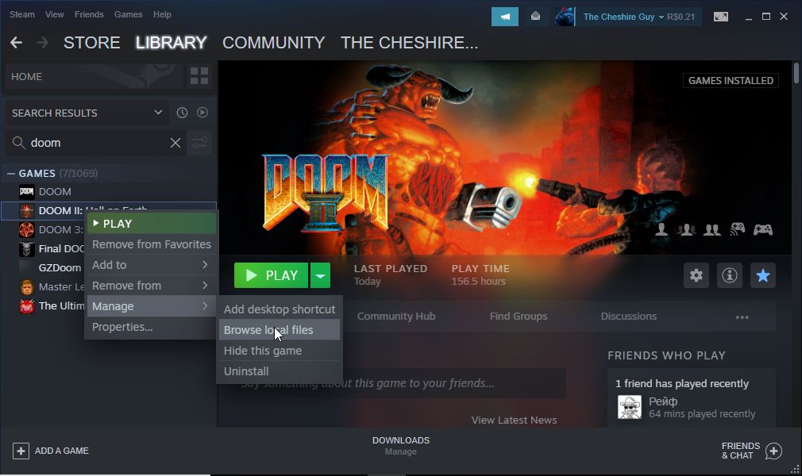Image resolution: width=802 pixels, height=476 pixels.
Task: Go back with the back arrow
Action: [x=17, y=42]
